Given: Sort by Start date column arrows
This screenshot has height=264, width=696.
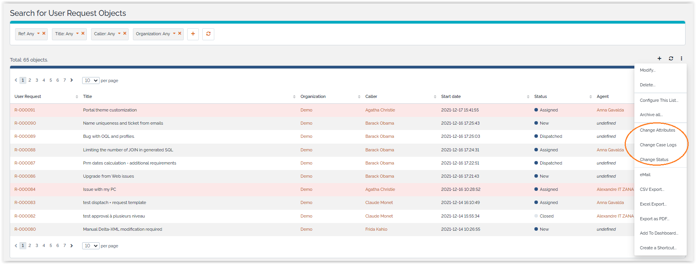Looking at the screenshot, I should coord(528,97).
